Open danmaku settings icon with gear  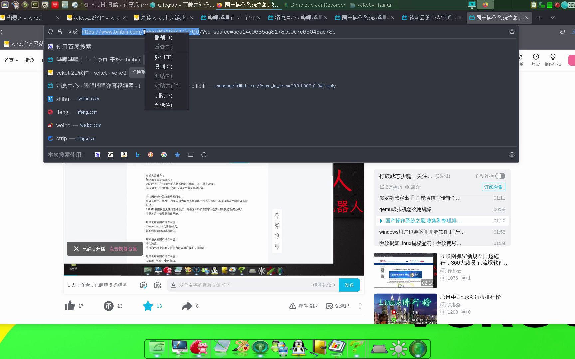(x=157, y=285)
